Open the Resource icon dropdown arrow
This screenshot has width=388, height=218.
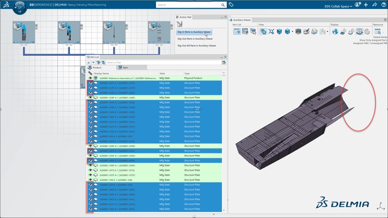383,32
